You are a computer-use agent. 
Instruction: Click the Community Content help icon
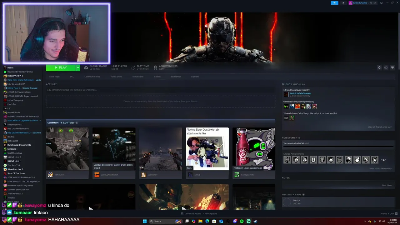coord(77,123)
